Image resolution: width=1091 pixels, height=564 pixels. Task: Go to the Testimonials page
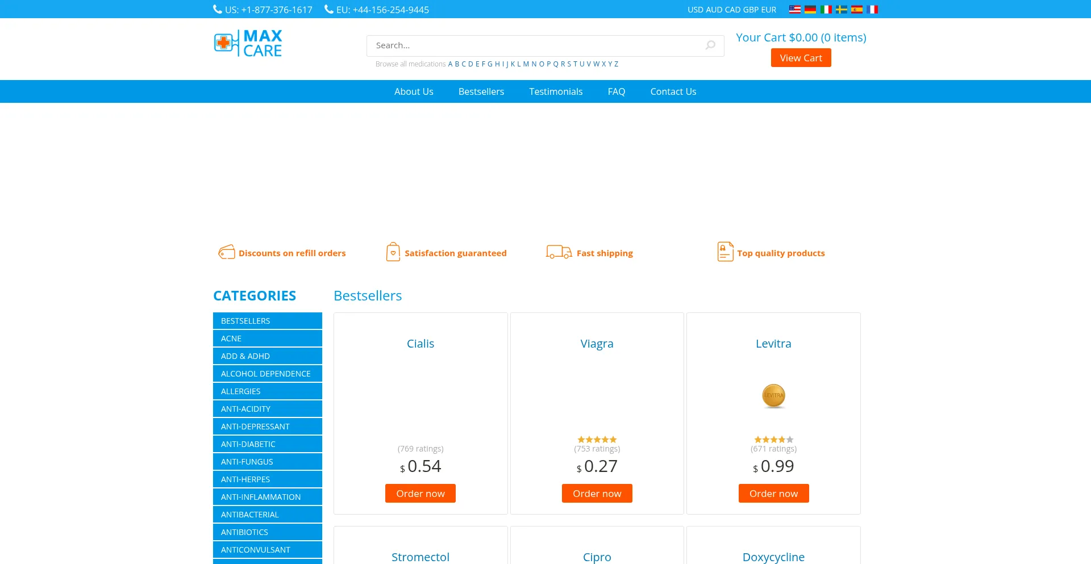coord(556,91)
